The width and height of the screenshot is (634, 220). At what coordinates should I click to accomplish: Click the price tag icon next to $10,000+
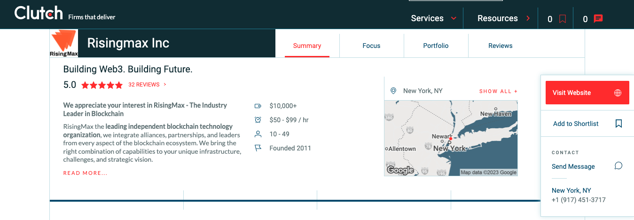pos(258,106)
